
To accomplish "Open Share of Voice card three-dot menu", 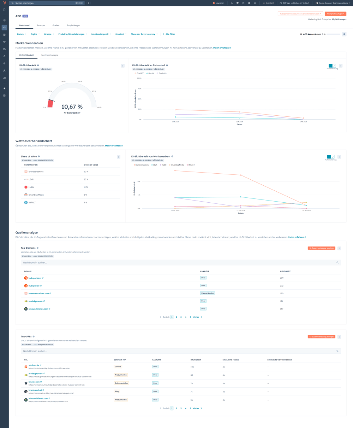I will (x=119, y=157).
